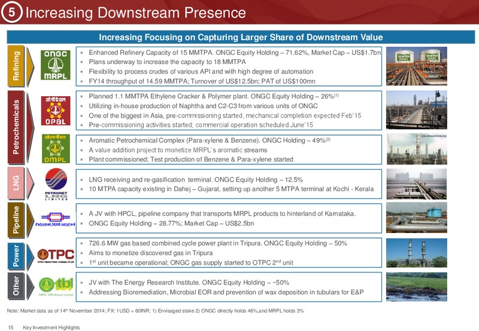Open the pipeline blue tank photo

(416, 217)
